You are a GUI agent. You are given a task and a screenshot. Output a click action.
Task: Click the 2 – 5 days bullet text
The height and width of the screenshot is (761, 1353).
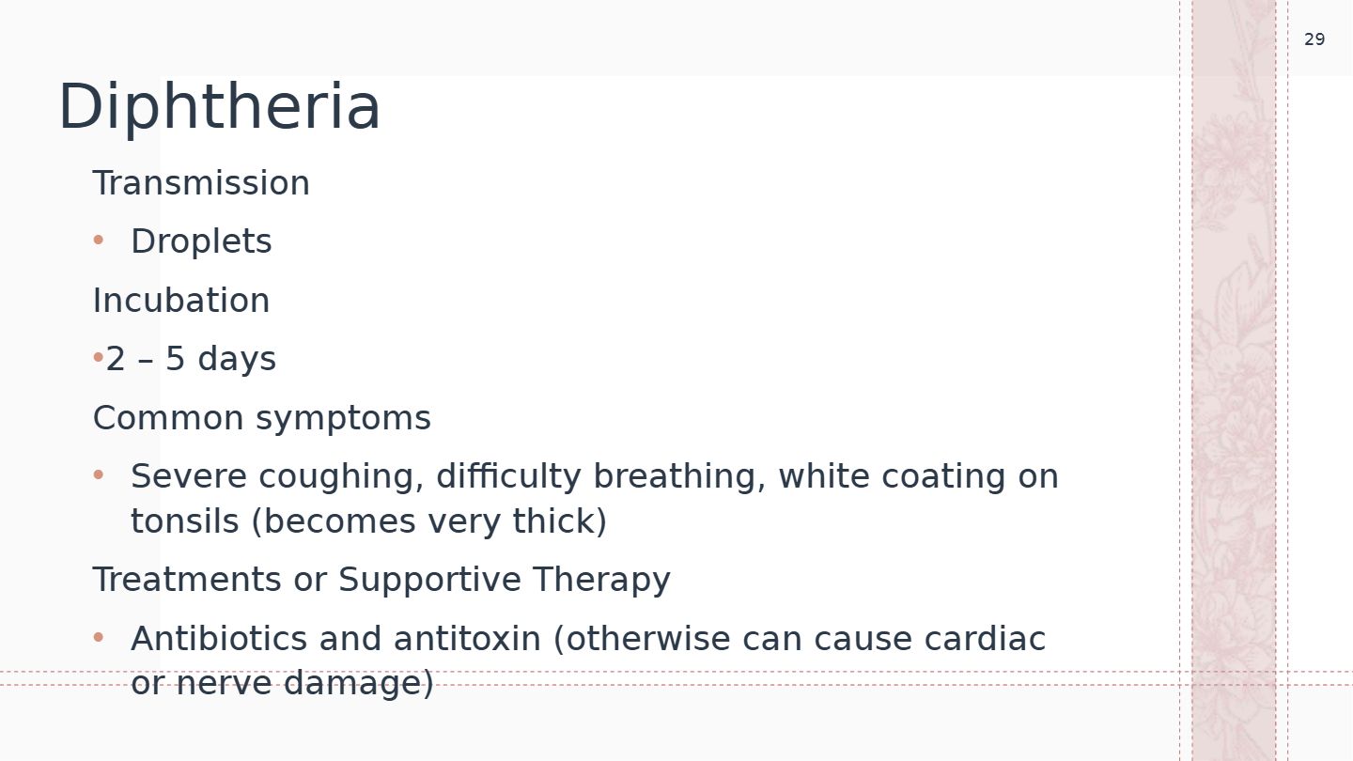[191, 359]
